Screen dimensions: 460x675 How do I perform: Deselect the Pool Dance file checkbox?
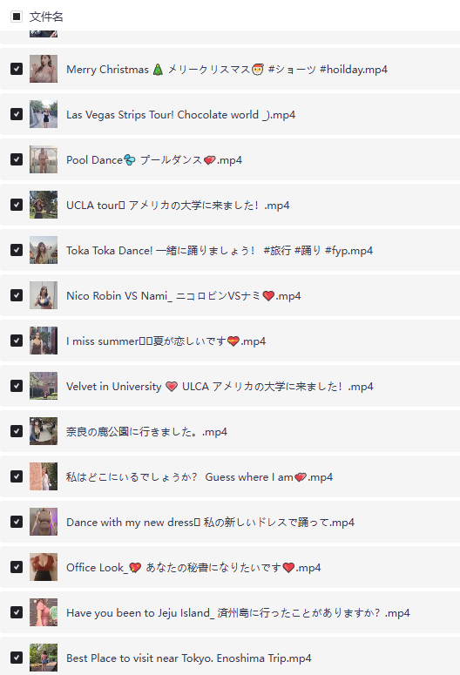(17, 159)
